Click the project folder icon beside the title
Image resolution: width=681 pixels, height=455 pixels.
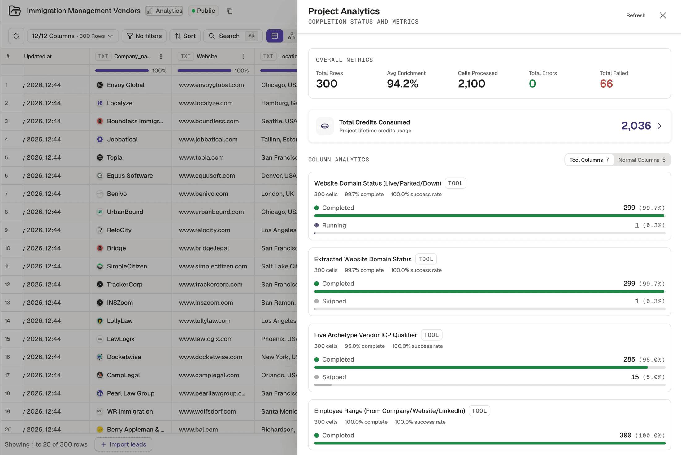pyautogui.click(x=15, y=11)
